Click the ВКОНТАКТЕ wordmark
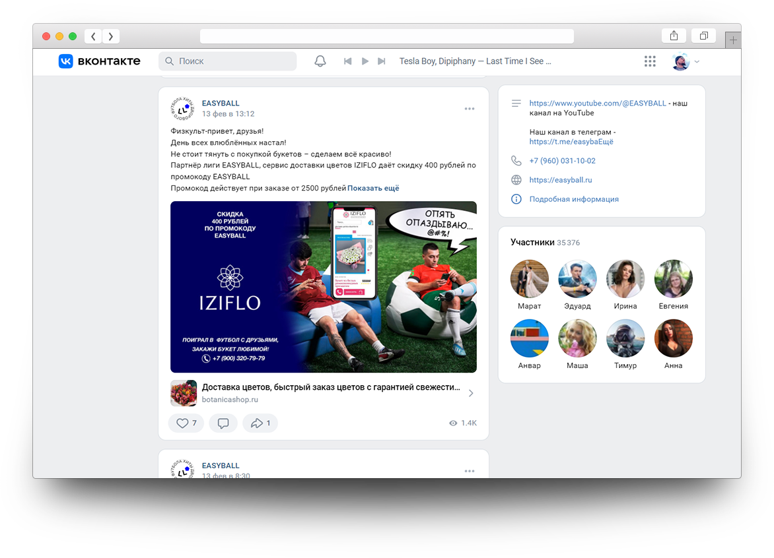The width and height of the screenshot is (774, 558). coord(109,61)
